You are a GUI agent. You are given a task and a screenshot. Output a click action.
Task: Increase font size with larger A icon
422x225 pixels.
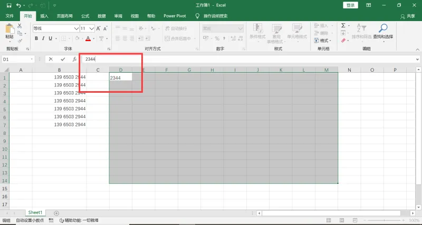pyautogui.click(x=98, y=28)
